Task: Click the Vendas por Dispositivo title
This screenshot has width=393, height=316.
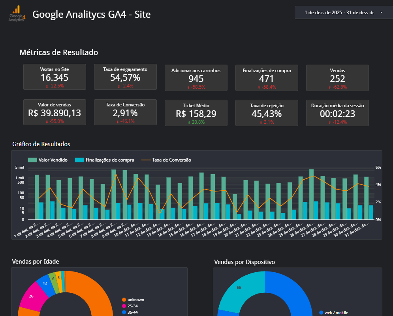Action: click(244, 262)
